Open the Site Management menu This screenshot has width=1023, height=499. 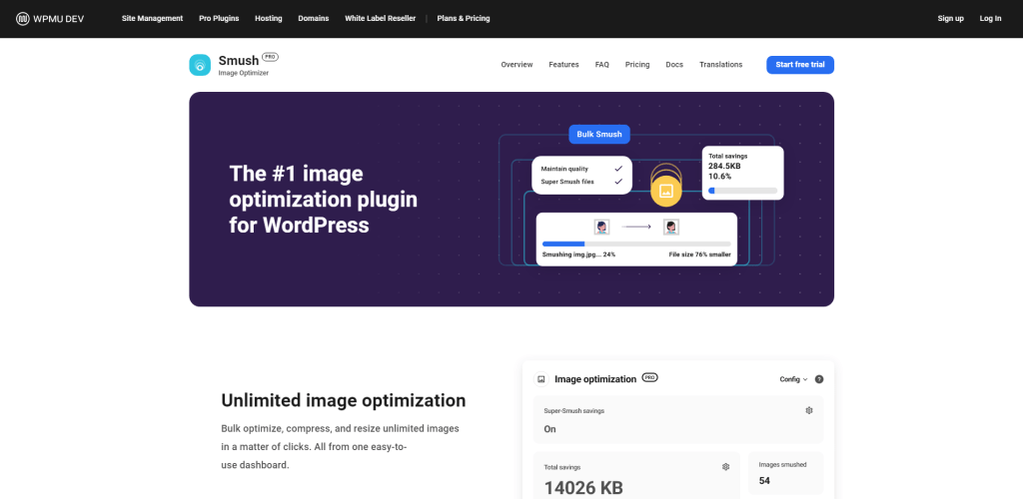[152, 18]
